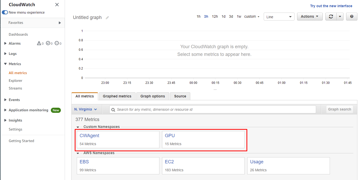Collapse the Metrics section triangle

5,64
